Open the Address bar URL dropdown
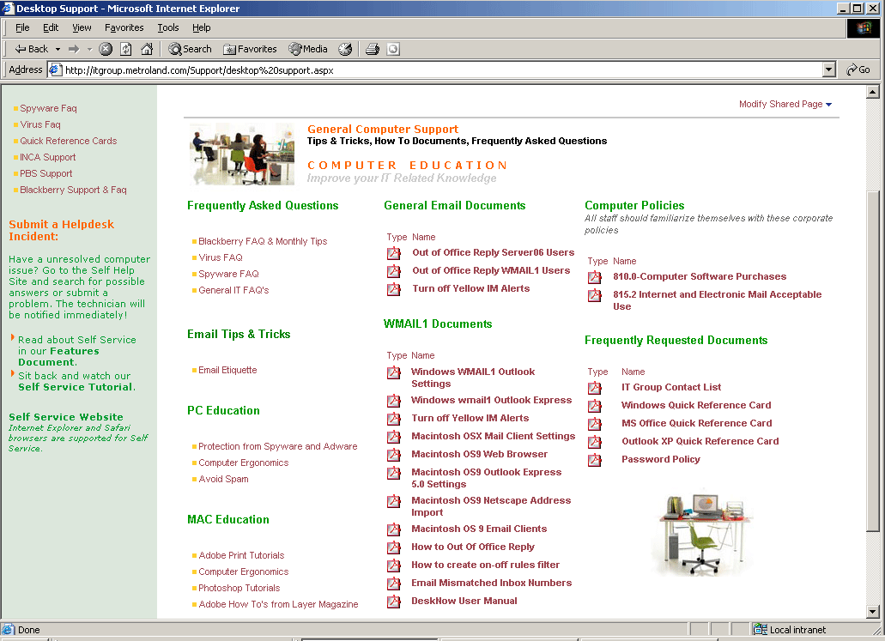Viewport: 885px width, 641px height. (829, 70)
